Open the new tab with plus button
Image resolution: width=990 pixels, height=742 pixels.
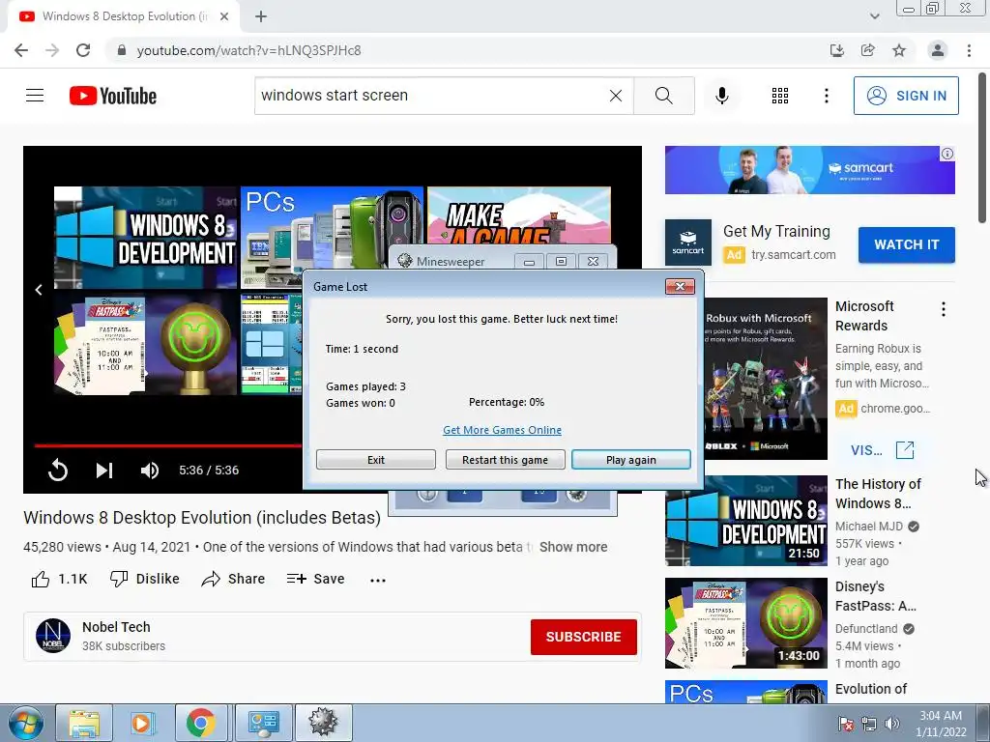coord(261,16)
